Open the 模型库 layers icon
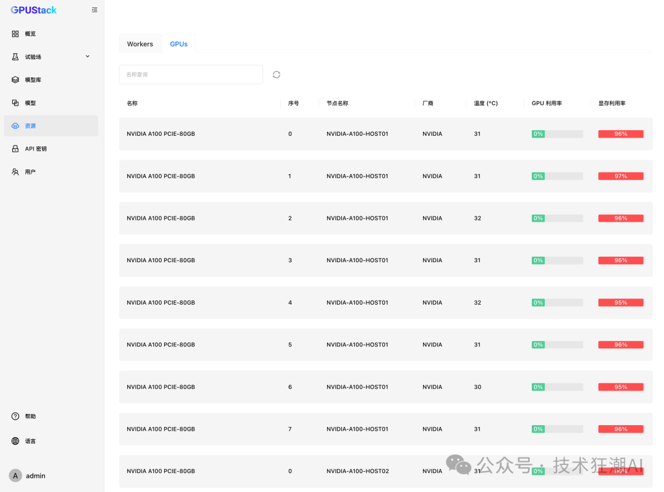The height and width of the screenshot is (492, 664). coord(15,80)
